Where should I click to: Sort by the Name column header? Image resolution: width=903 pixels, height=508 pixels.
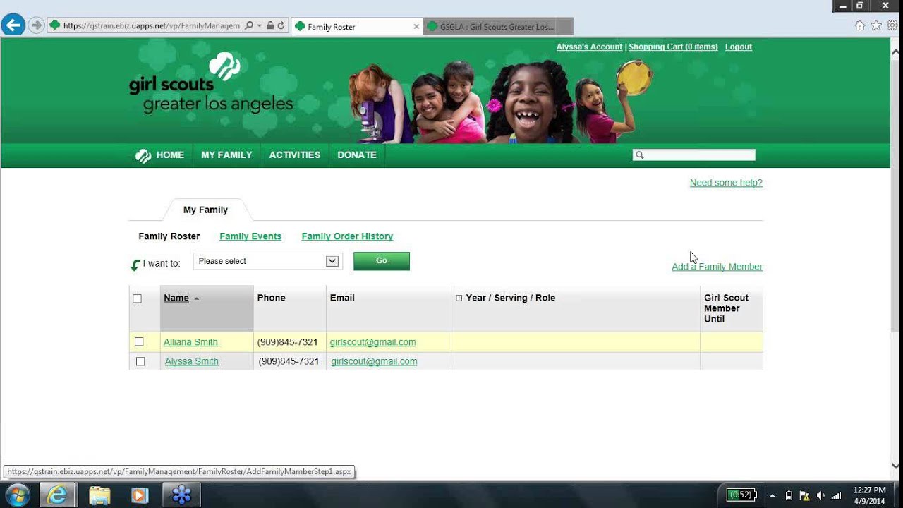[x=176, y=298]
